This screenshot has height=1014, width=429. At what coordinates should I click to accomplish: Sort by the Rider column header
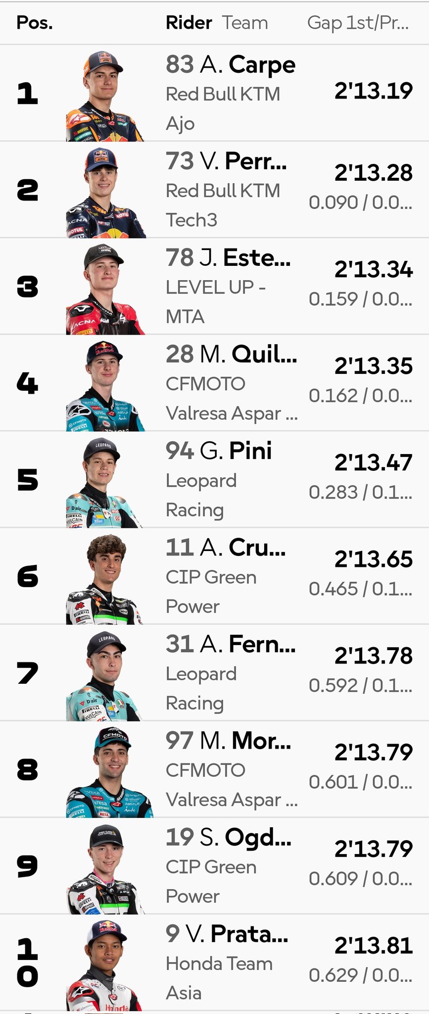[x=189, y=23]
